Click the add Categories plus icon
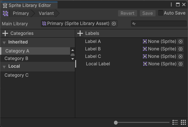Viewport: 188px width, 127px height. [5, 33]
